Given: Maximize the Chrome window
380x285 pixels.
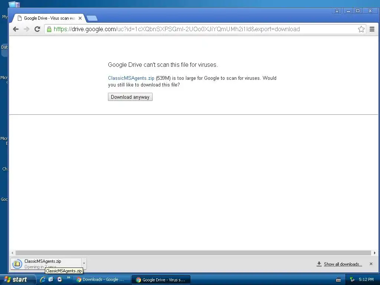Looking at the screenshot, I should click(x=358, y=11).
